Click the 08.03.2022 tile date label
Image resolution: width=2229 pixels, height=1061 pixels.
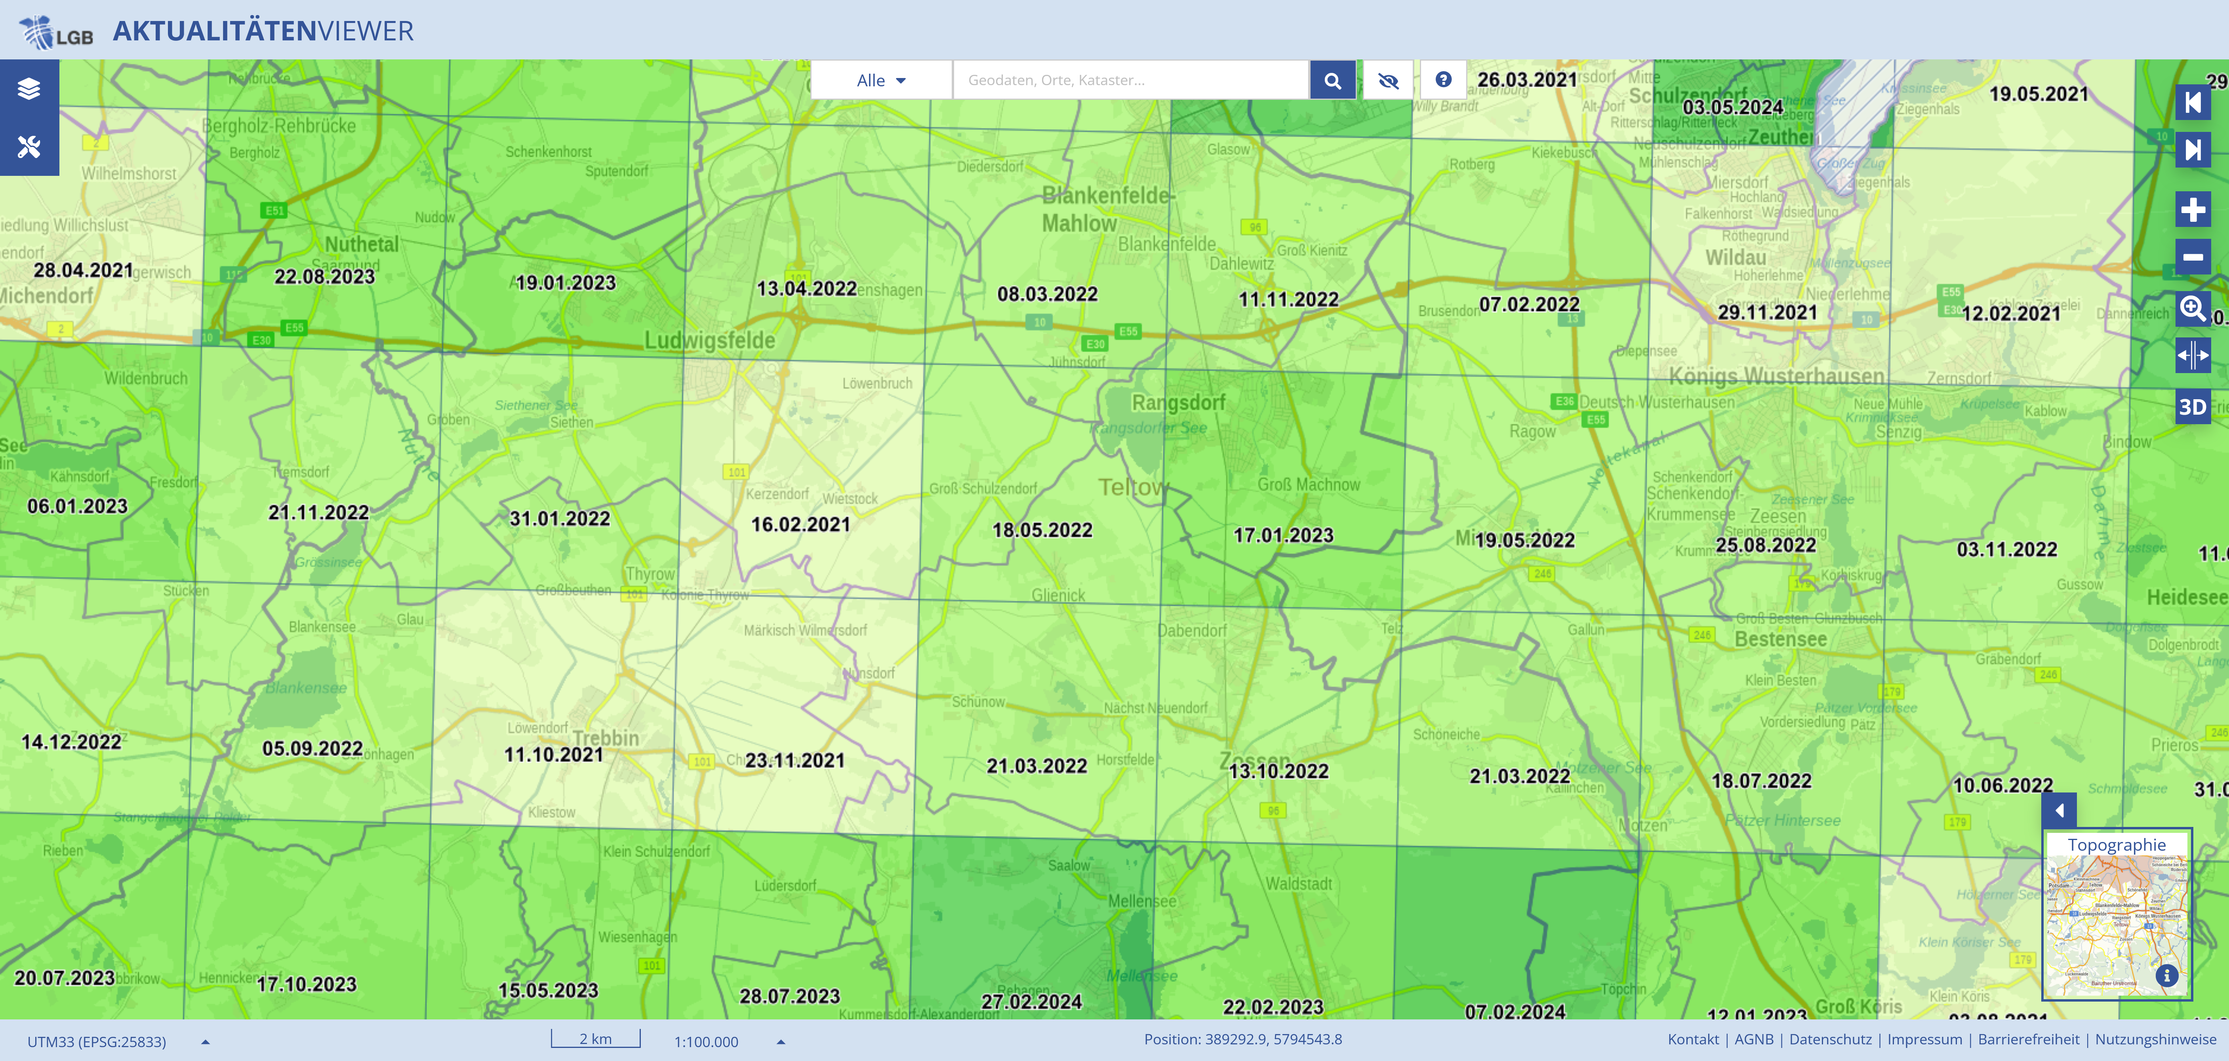1047,294
